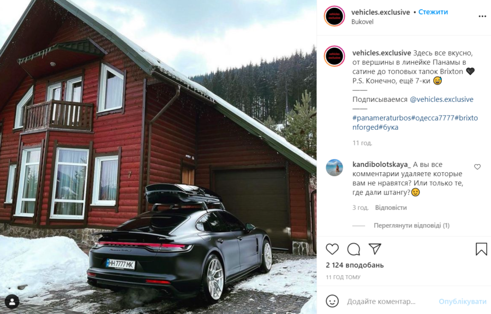
Task: Share the post via paper plane icon
Action: click(x=375, y=249)
